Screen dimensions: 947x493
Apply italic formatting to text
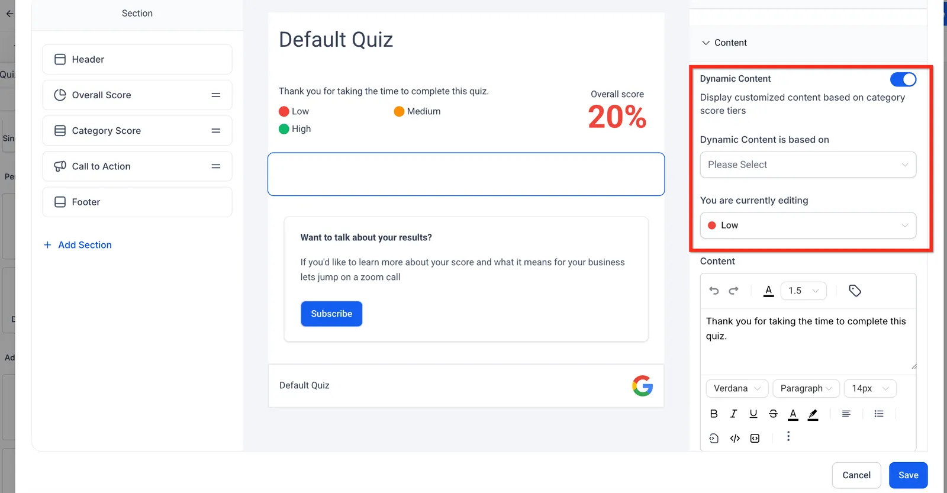733,414
